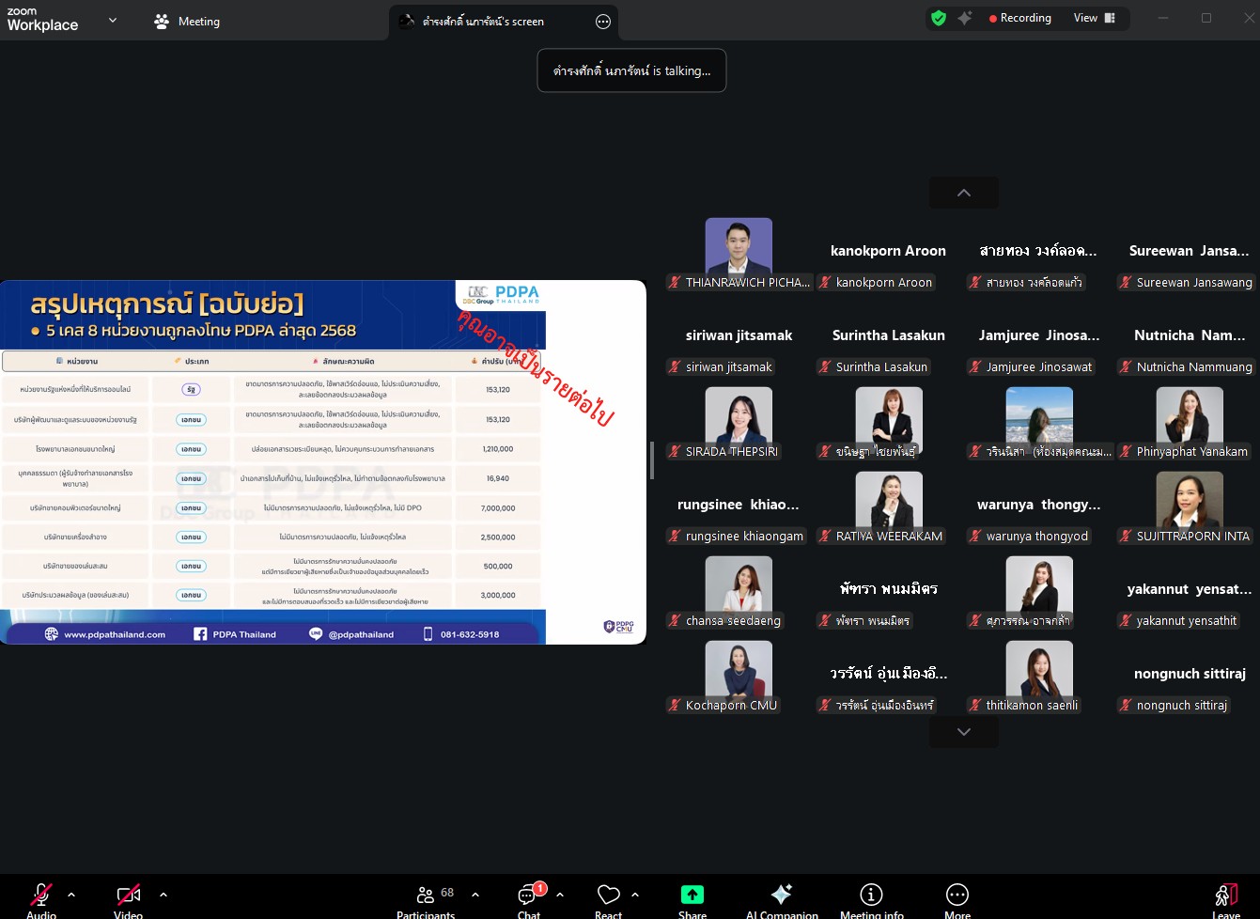
Task: Expand video options arrow next to Video
Action: (x=163, y=895)
